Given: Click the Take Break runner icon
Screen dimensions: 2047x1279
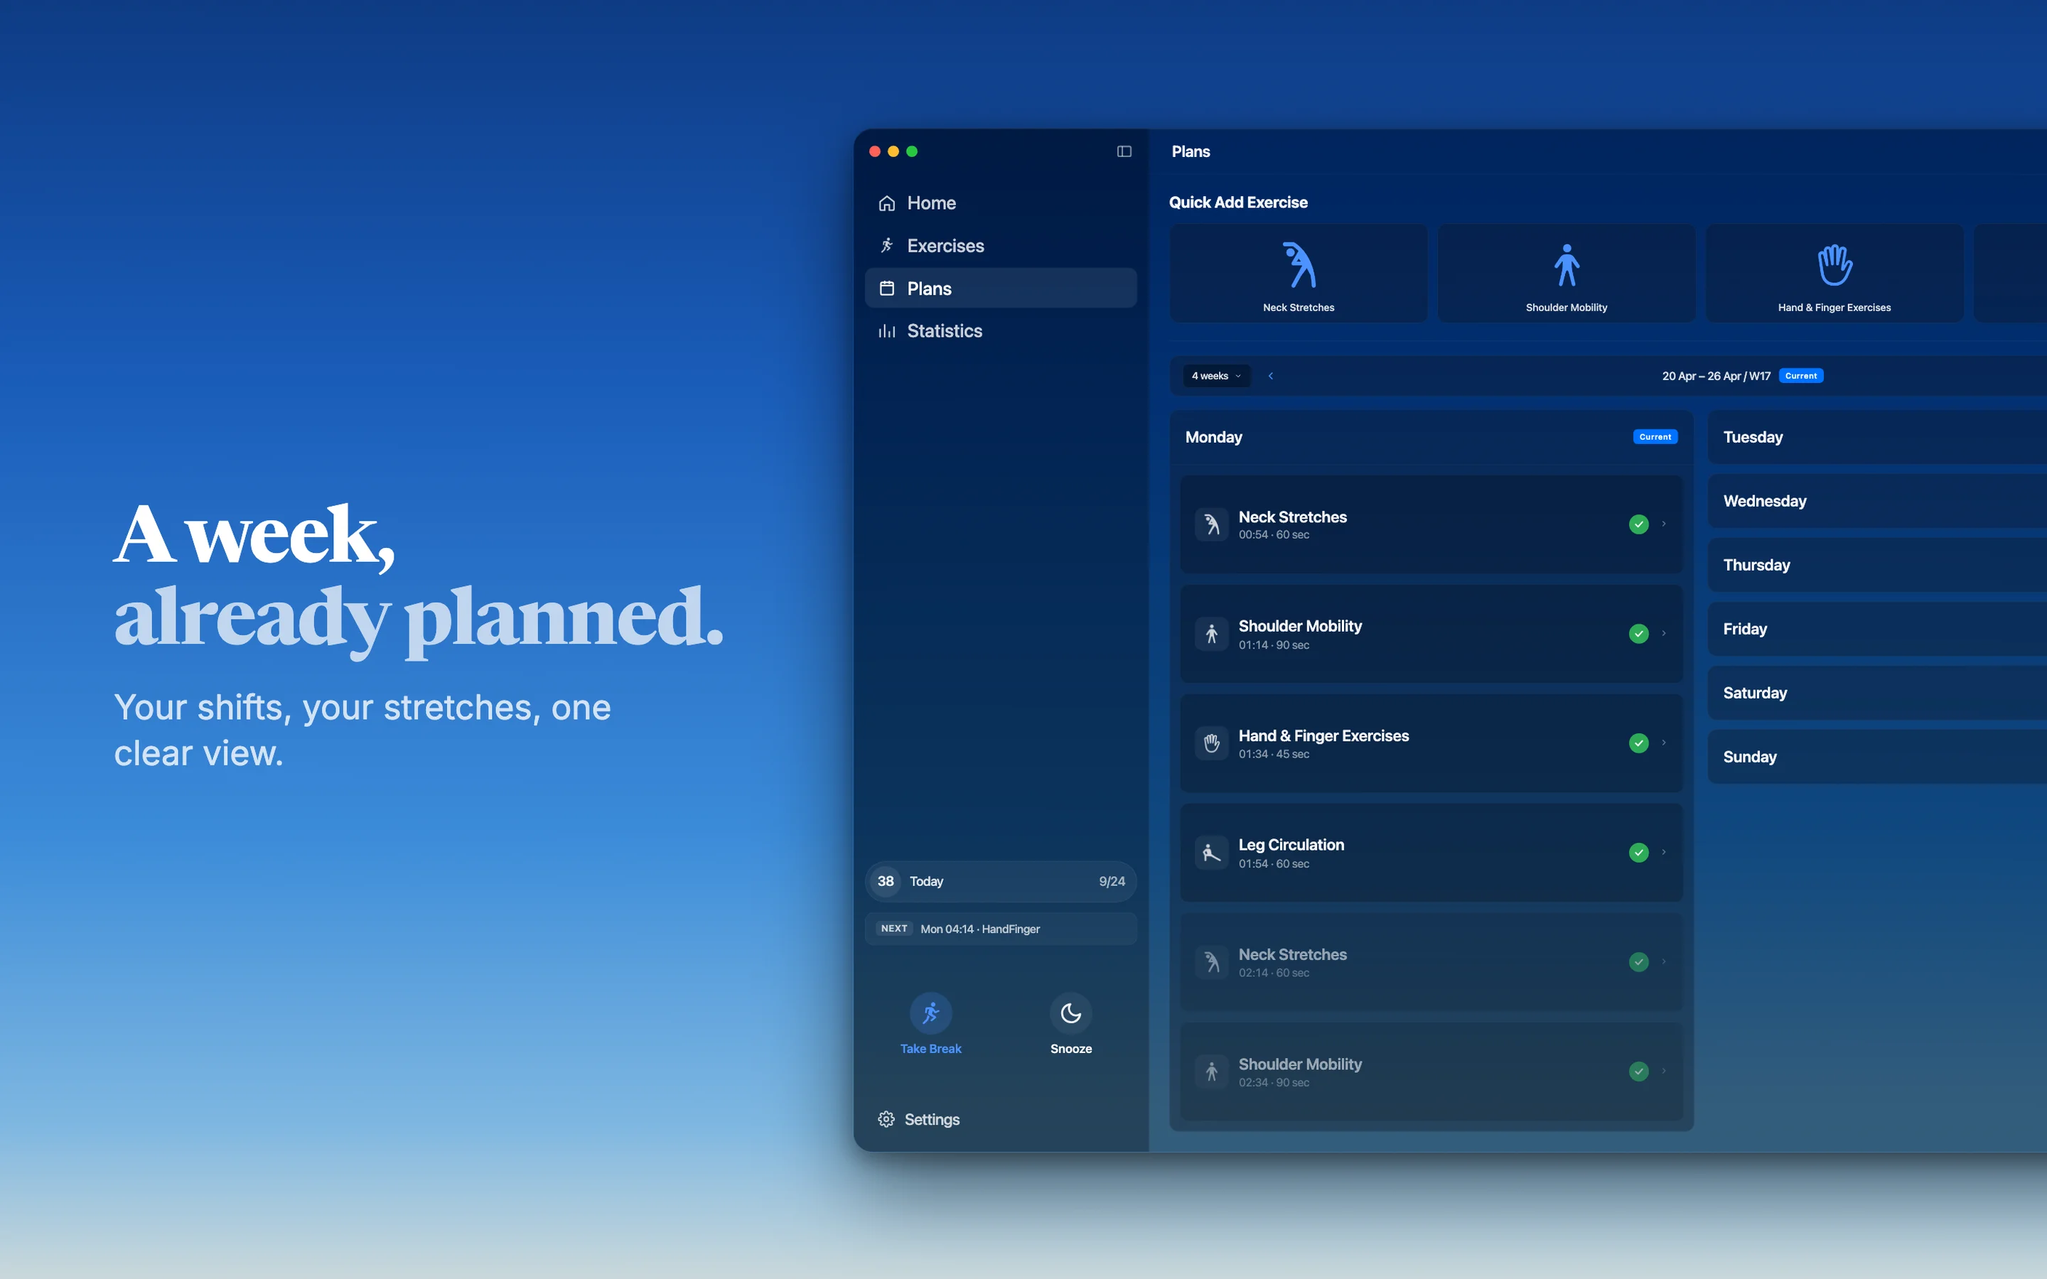Looking at the screenshot, I should click(930, 1013).
